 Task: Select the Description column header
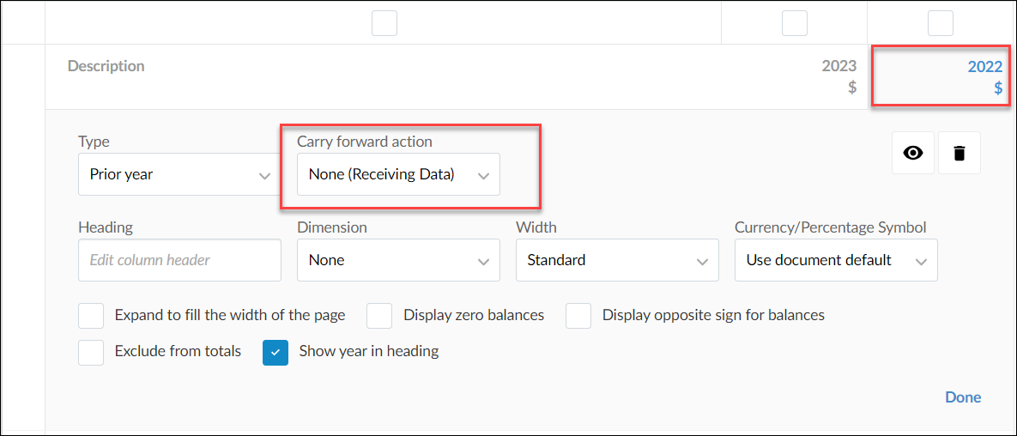[x=106, y=65]
